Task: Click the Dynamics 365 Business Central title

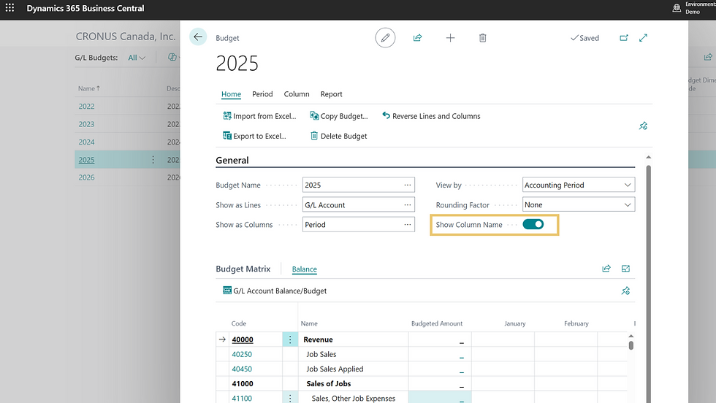Action: tap(85, 8)
